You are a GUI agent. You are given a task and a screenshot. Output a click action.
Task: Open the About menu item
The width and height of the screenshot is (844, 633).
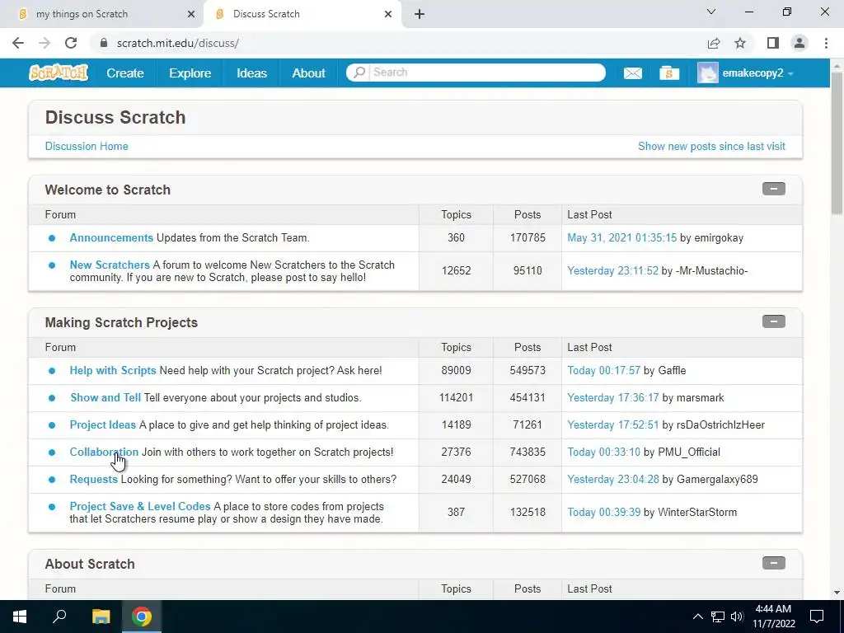click(x=308, y=73)
